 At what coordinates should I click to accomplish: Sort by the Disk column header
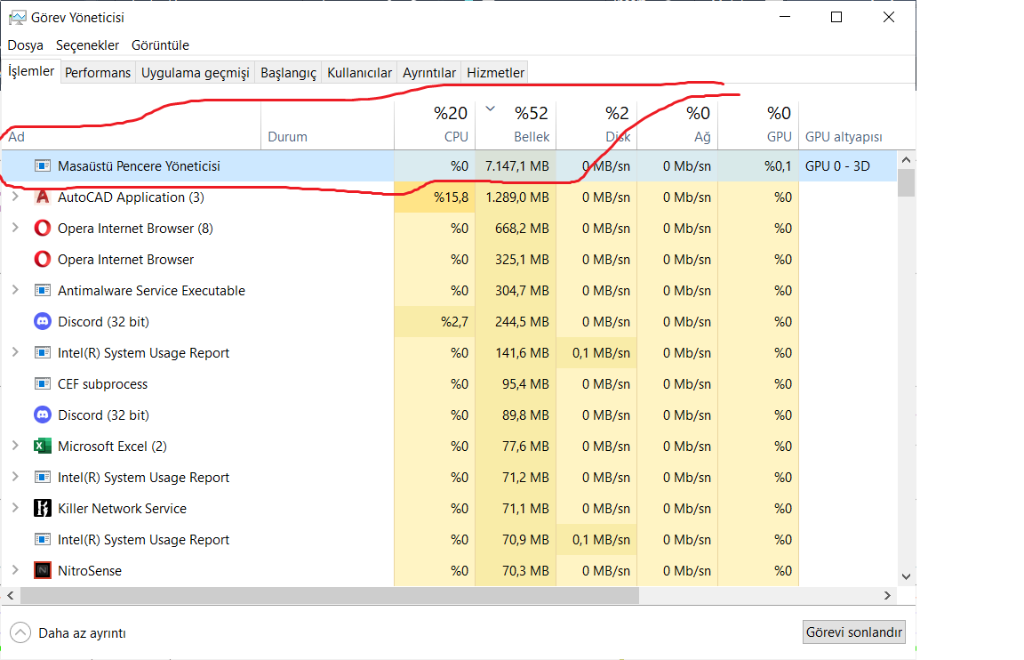pos(597,125)
